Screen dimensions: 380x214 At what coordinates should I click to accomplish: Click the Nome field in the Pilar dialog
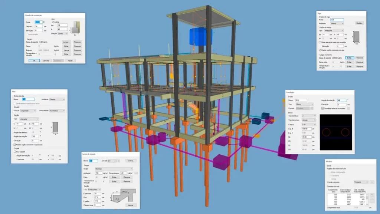(x=28, y=99)
